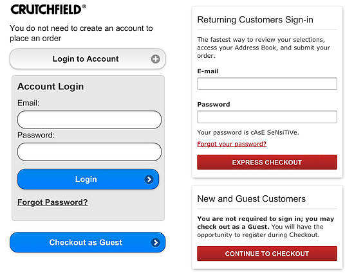This screenshot has width=354, height=273.
Task: Click the no-account-needed notice text
Action: (81, 33)
